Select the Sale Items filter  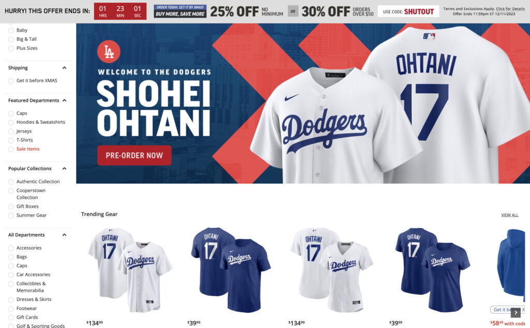tap(24, 149)
